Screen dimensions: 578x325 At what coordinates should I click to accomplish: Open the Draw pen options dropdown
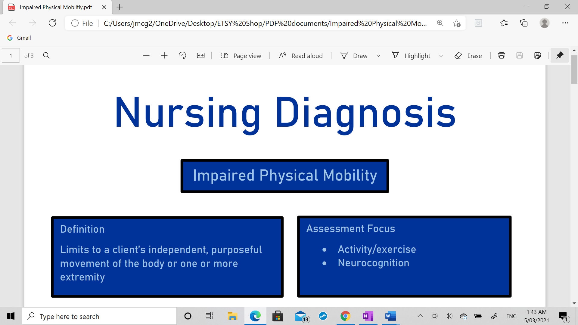coord(378,56)
